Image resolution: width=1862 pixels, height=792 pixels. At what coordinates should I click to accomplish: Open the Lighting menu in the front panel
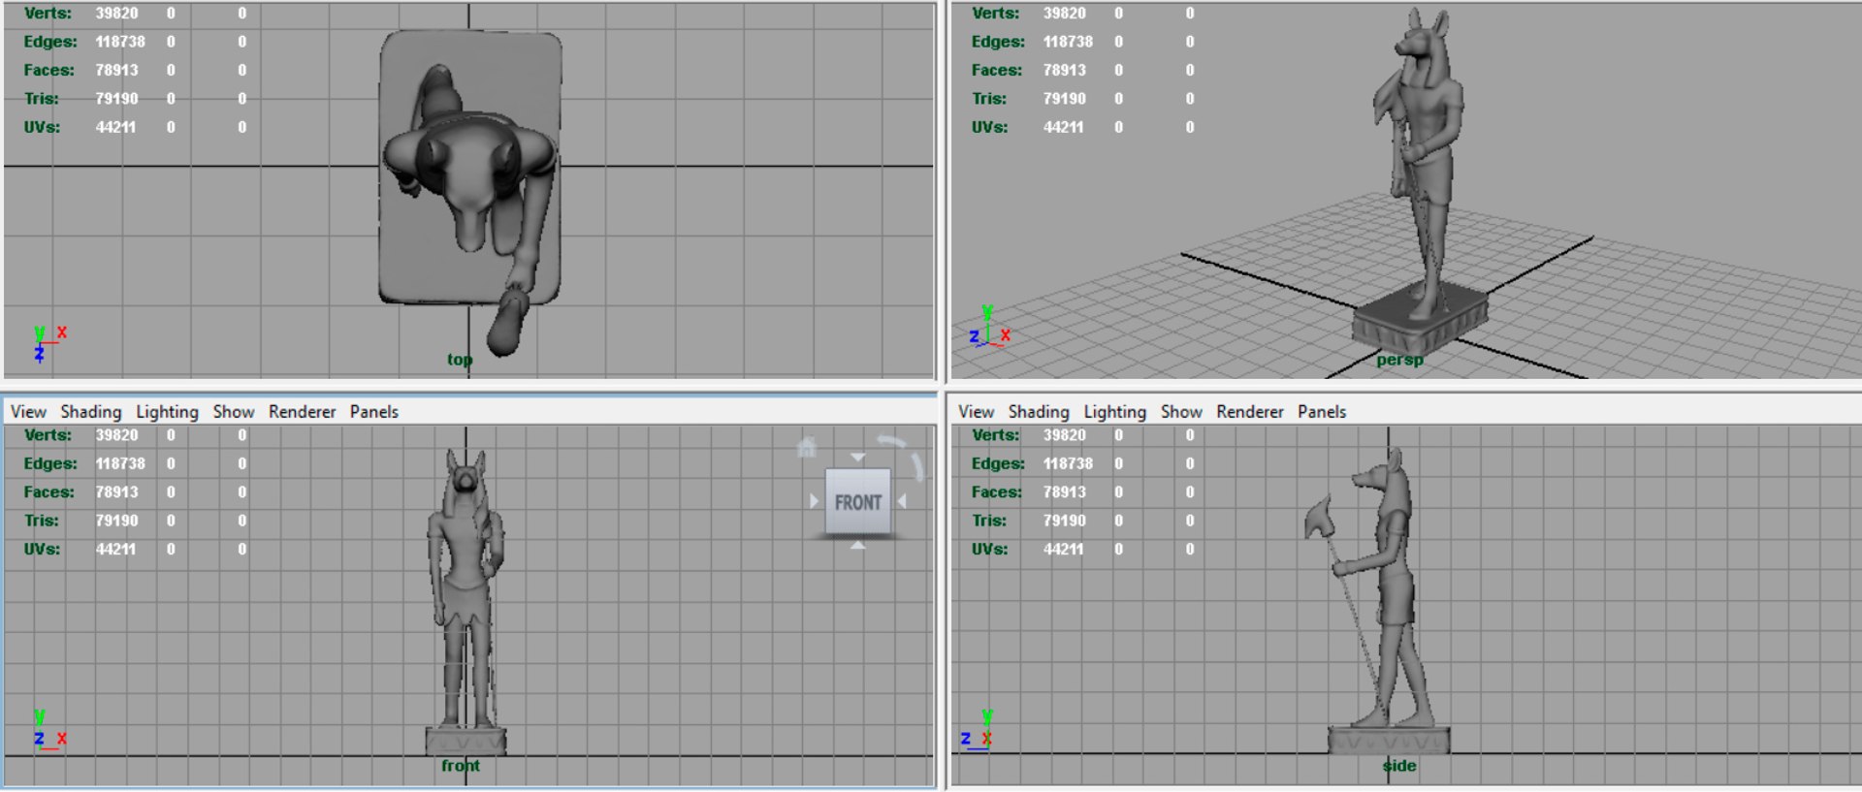pyautogui.click(x=167, y=412)
